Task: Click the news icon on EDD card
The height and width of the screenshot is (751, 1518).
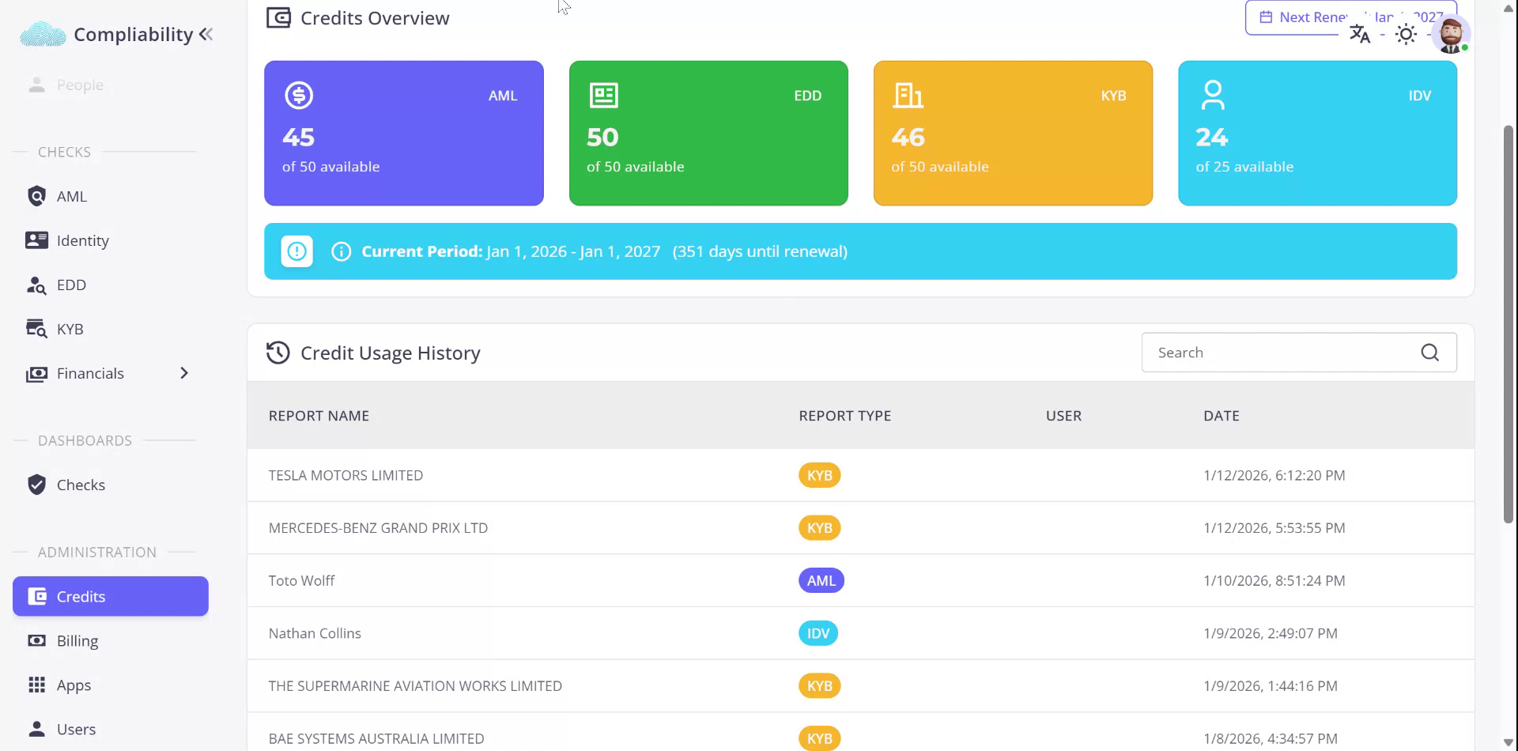Action: (x=603, y=96)
